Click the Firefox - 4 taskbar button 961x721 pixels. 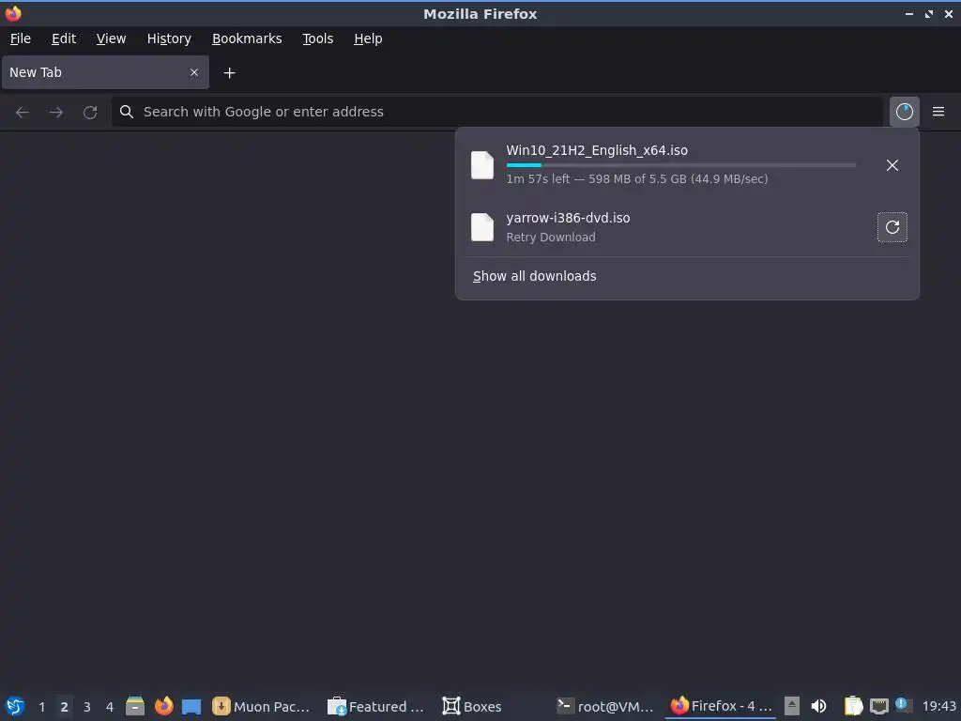coord(721,706)
